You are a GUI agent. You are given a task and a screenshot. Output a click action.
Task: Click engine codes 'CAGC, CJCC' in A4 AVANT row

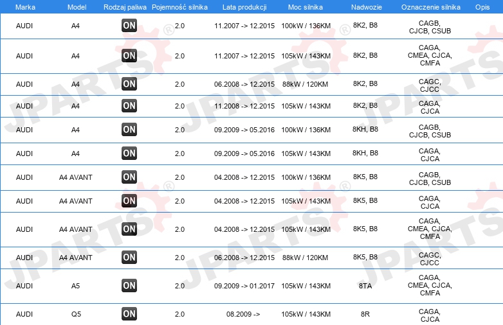pyautogui.click(x=430, y=259)
